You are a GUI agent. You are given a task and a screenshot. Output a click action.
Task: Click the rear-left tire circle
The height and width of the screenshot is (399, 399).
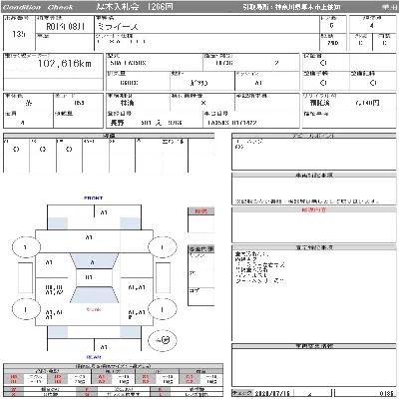pos(26,309)
